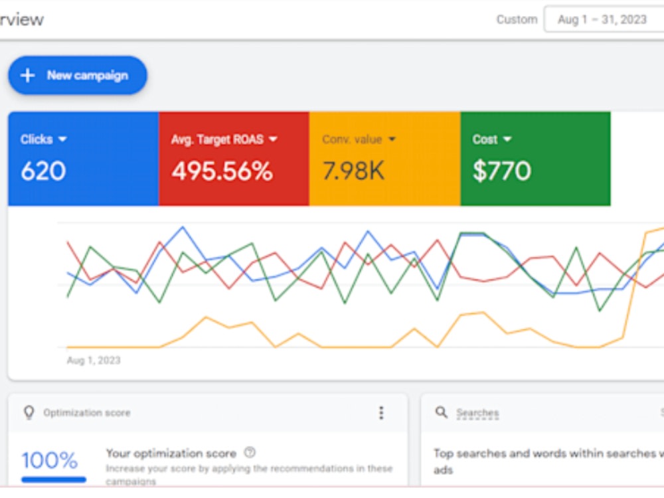664x498 pixels.
Task: Click the blue optimization score progress bar
Action: pos(54,480)
